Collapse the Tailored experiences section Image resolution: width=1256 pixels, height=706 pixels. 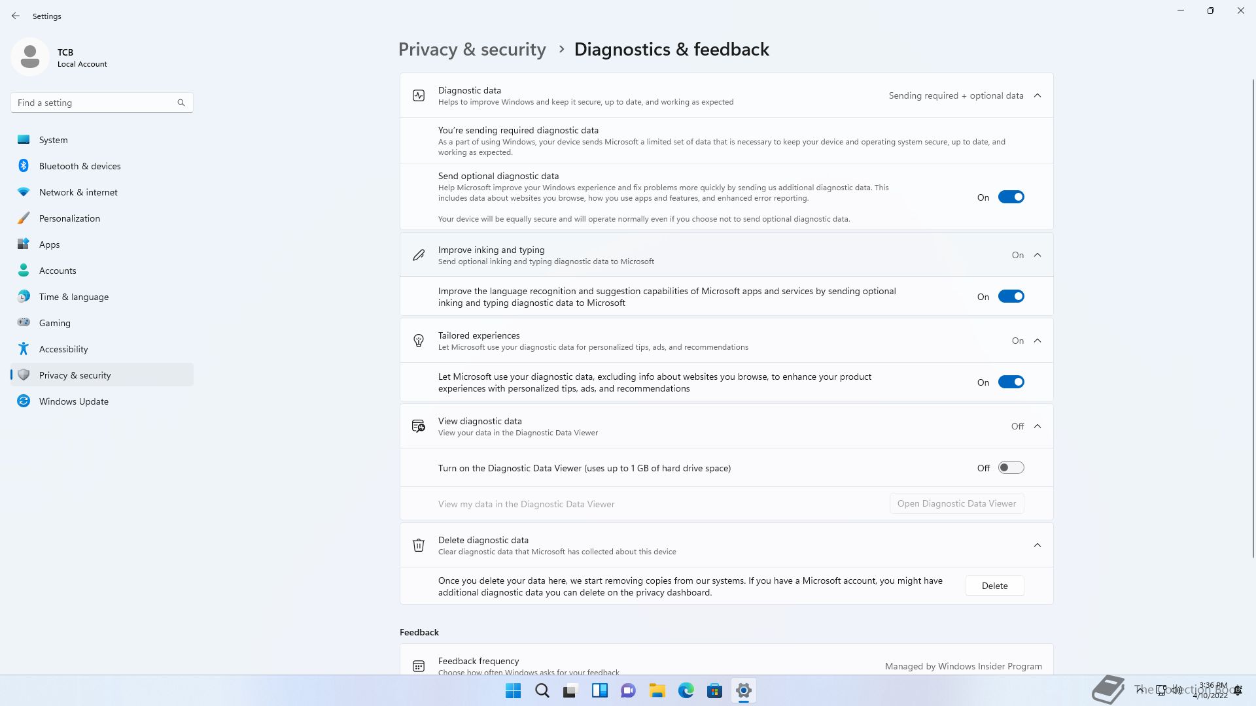pyautogui.click(x=1038, y=341)
